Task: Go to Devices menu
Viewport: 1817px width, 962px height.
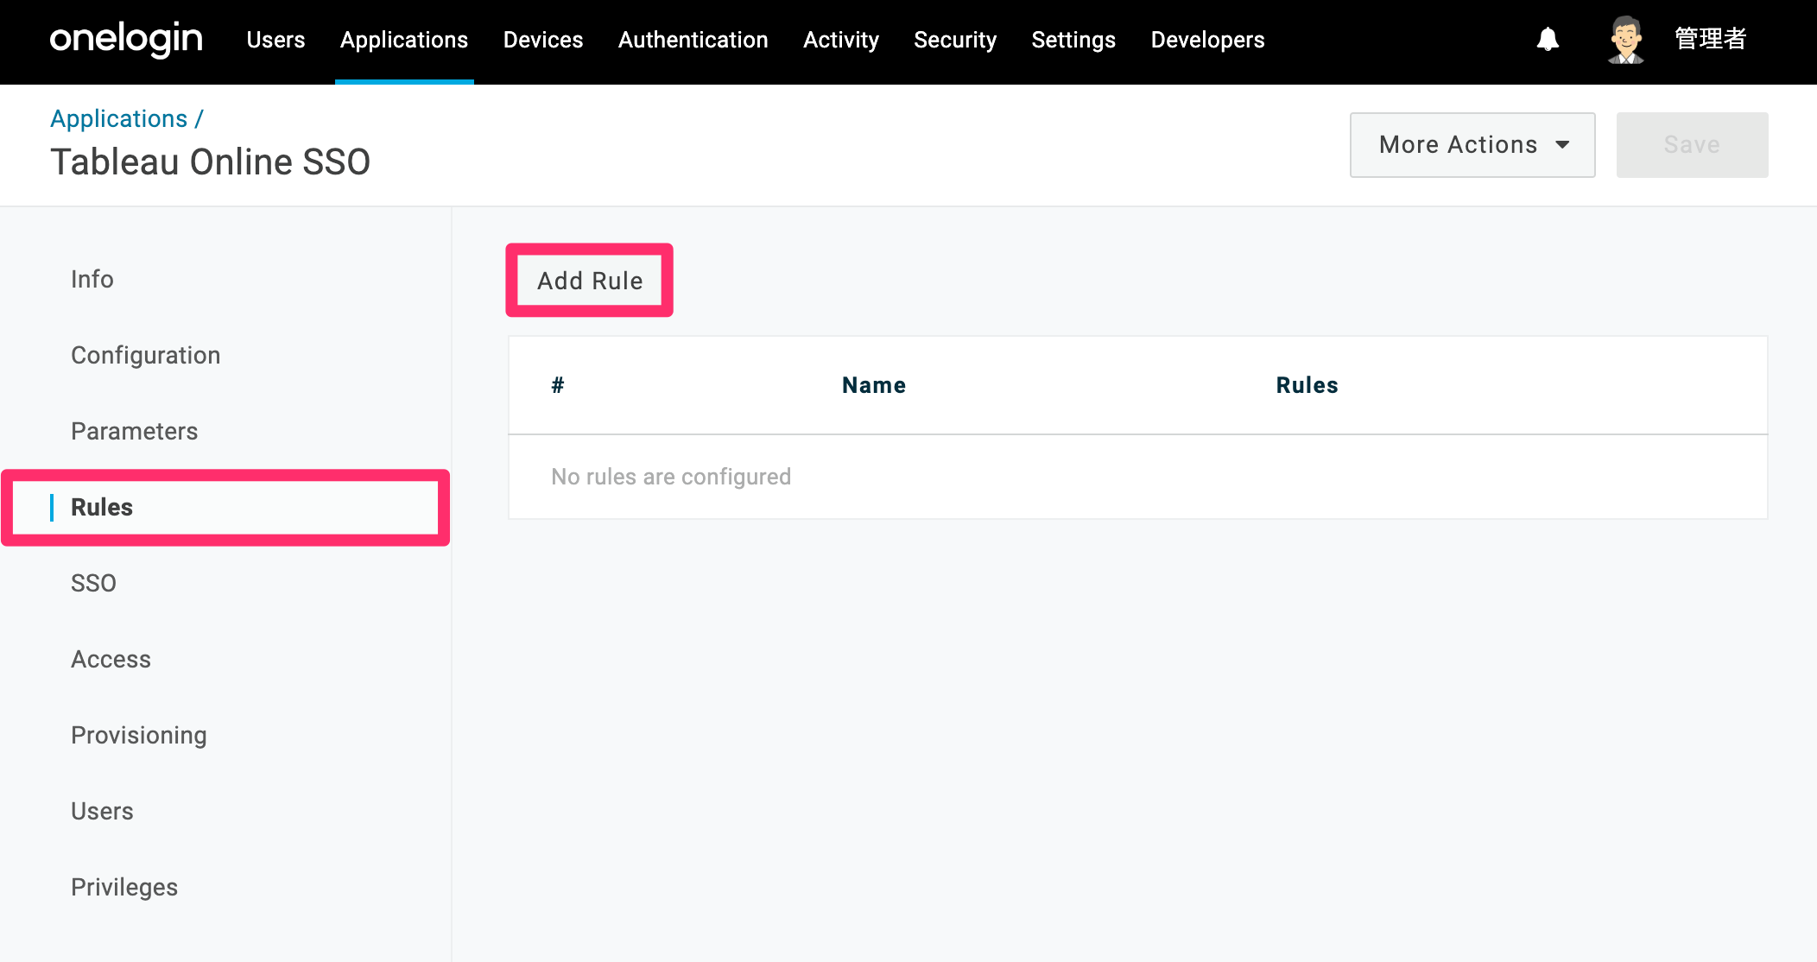Action: point(543,40)
